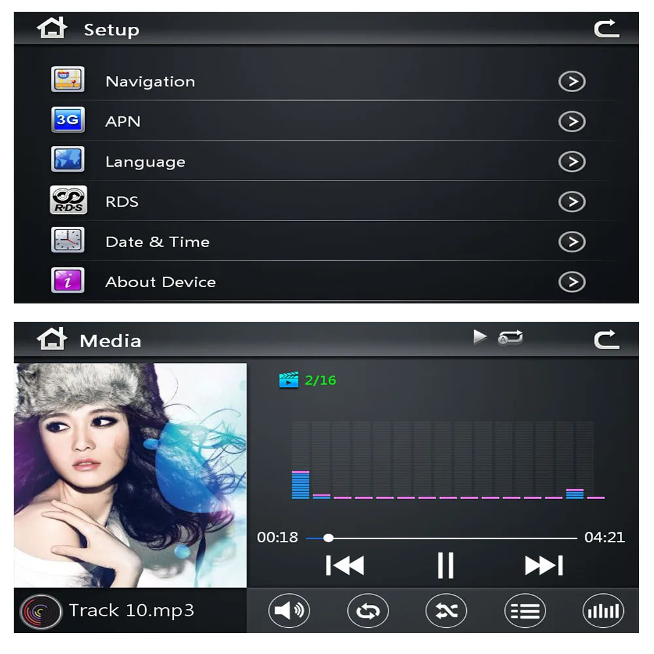Choose the RDS menu label

(x=122, y=202)
